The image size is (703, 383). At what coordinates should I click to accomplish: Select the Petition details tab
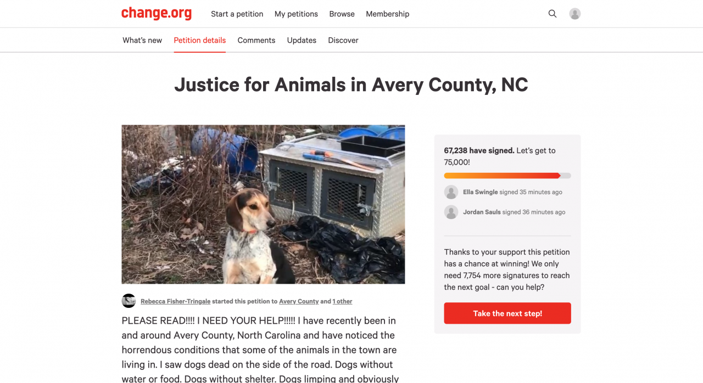pyautogui.click(x=199, y=40)
